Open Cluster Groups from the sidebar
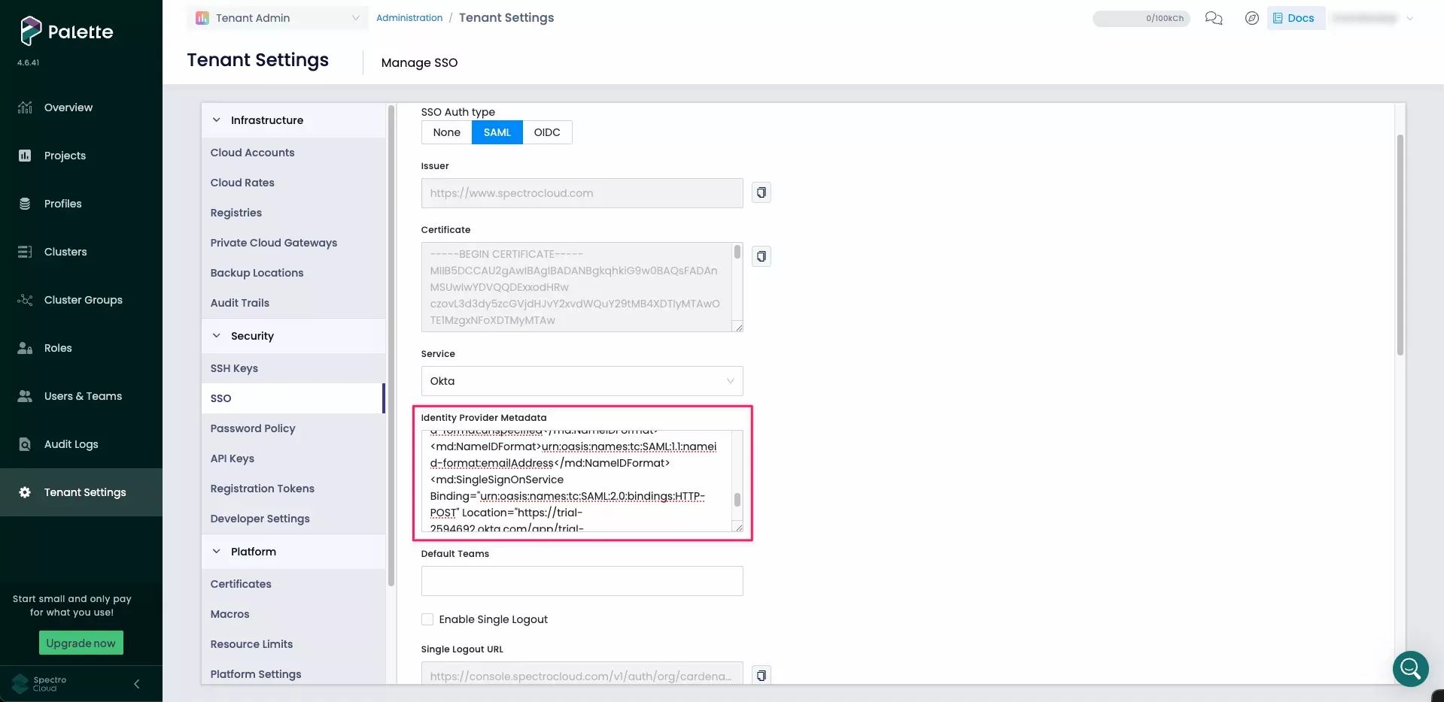The height and width of the screenshot is (702, 1444). 82,299
